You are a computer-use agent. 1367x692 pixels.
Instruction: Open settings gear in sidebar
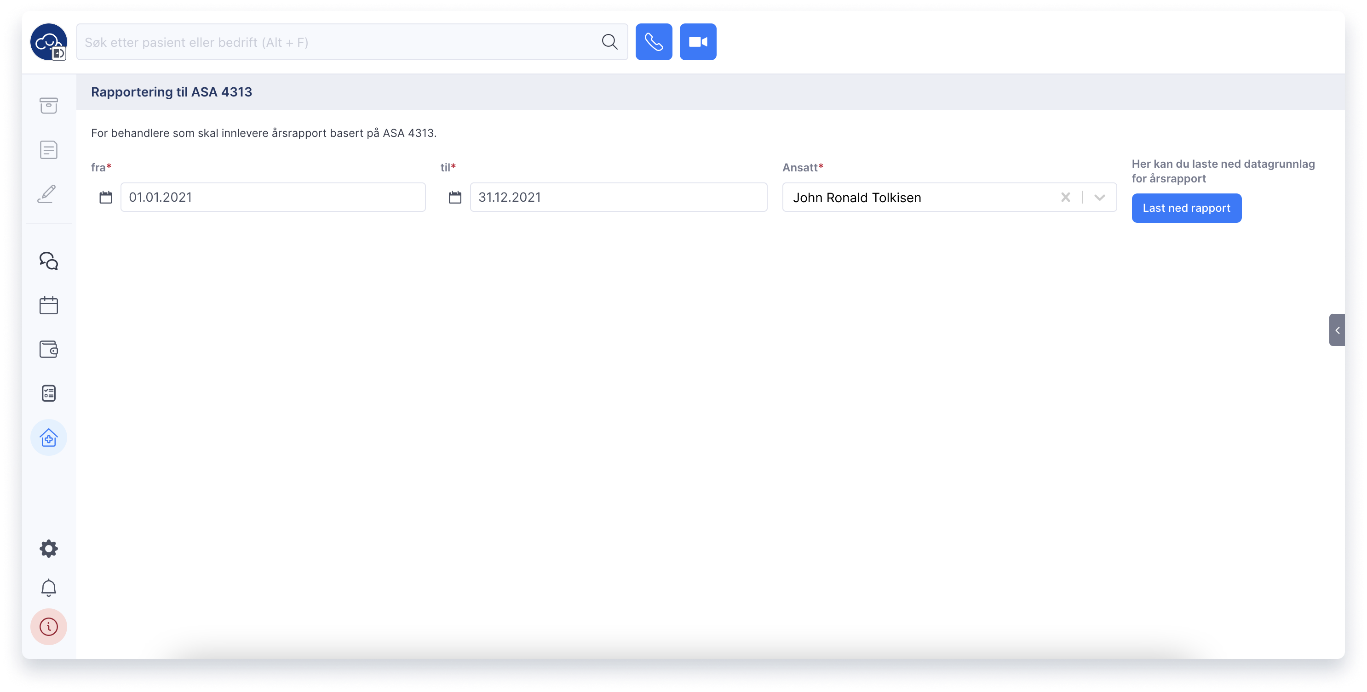48,548
